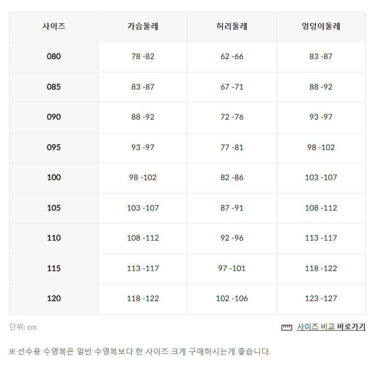Open the 사이즈 비교 바로가기 link

pos(331,327)
